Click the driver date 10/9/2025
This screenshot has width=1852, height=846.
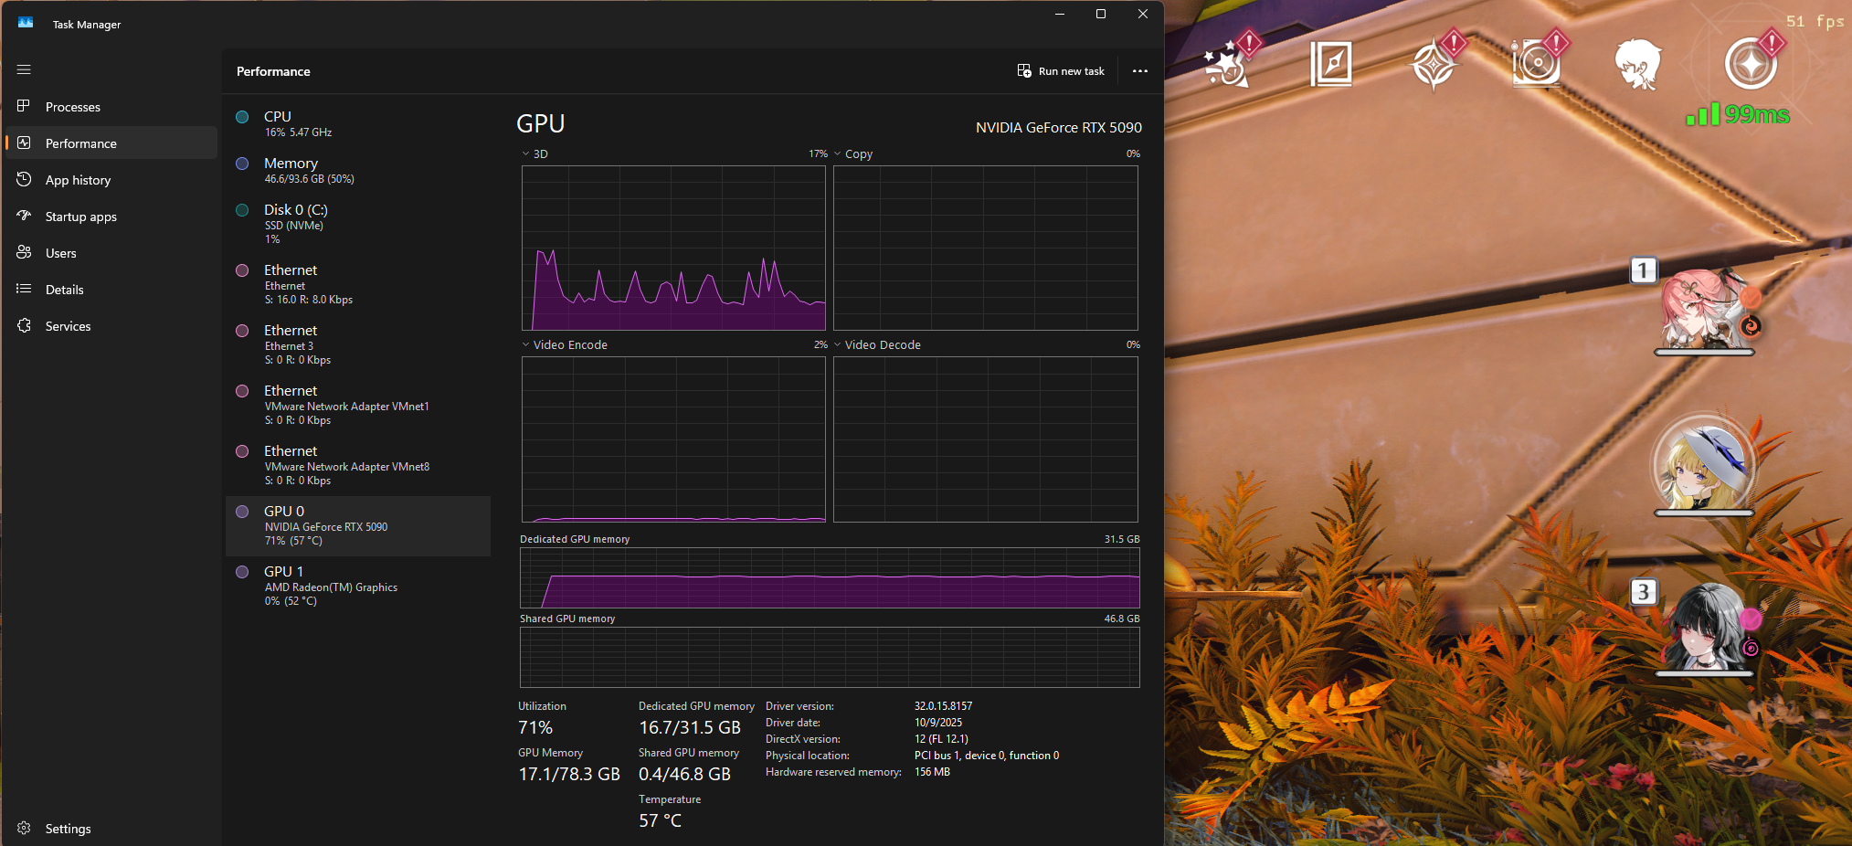(x=938, y=723)
